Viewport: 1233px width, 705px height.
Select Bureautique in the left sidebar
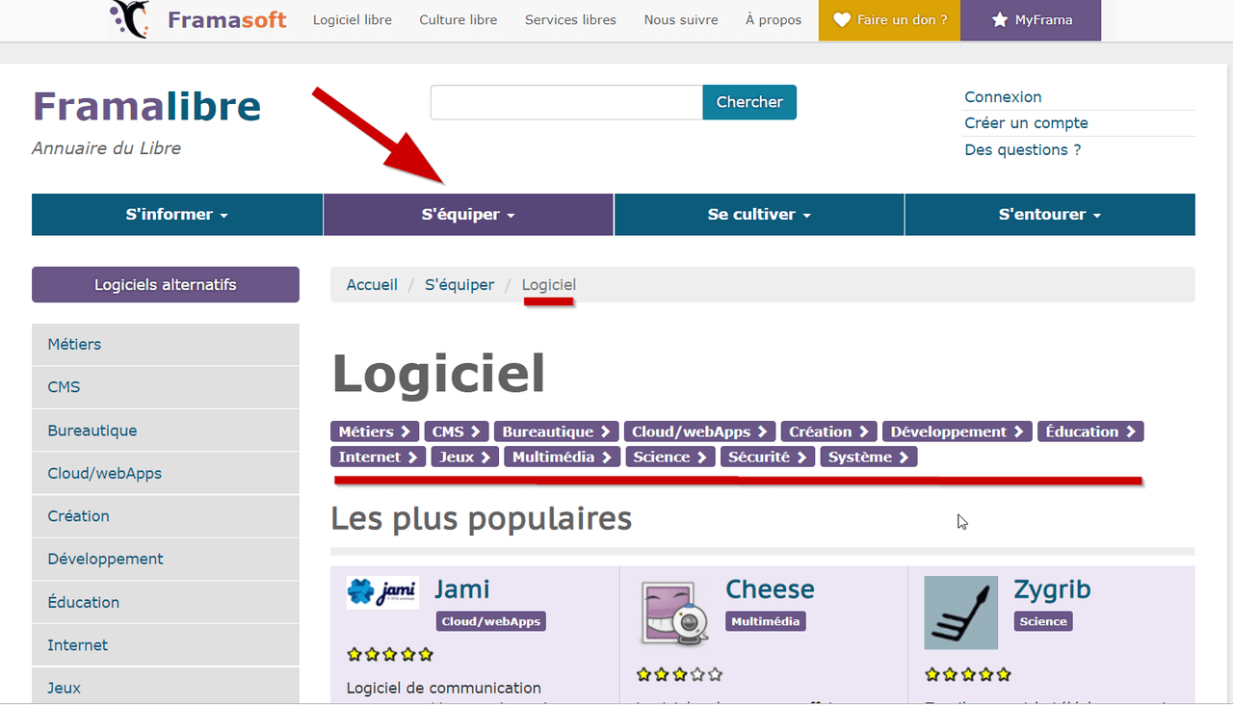[166, 431]
